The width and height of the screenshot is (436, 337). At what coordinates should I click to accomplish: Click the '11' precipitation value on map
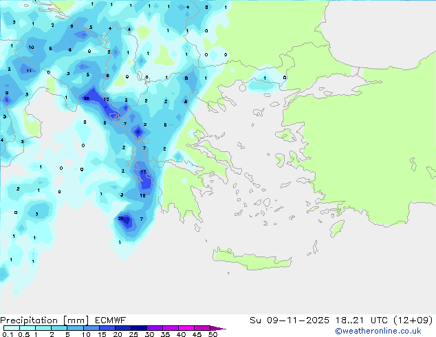29,71
